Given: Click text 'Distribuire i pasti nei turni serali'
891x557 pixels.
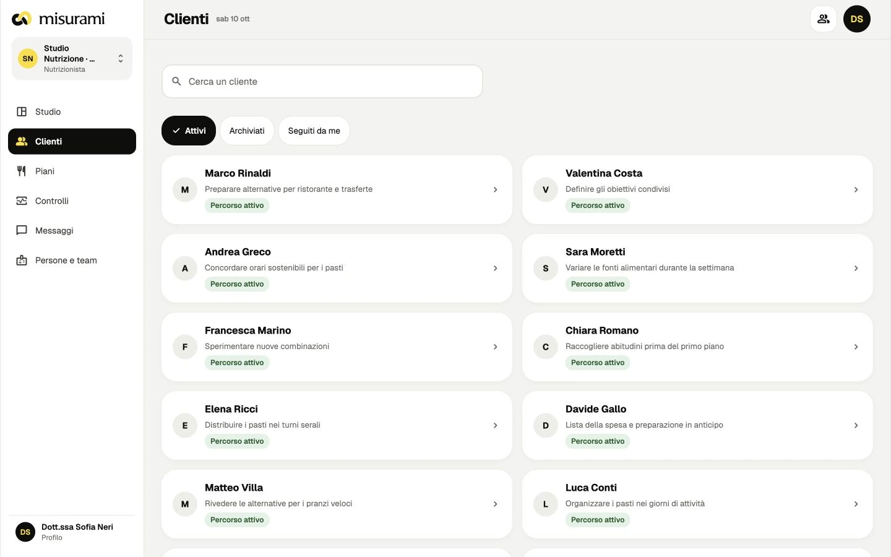Looking at the screenshot, I should click(x=262, y=425).
